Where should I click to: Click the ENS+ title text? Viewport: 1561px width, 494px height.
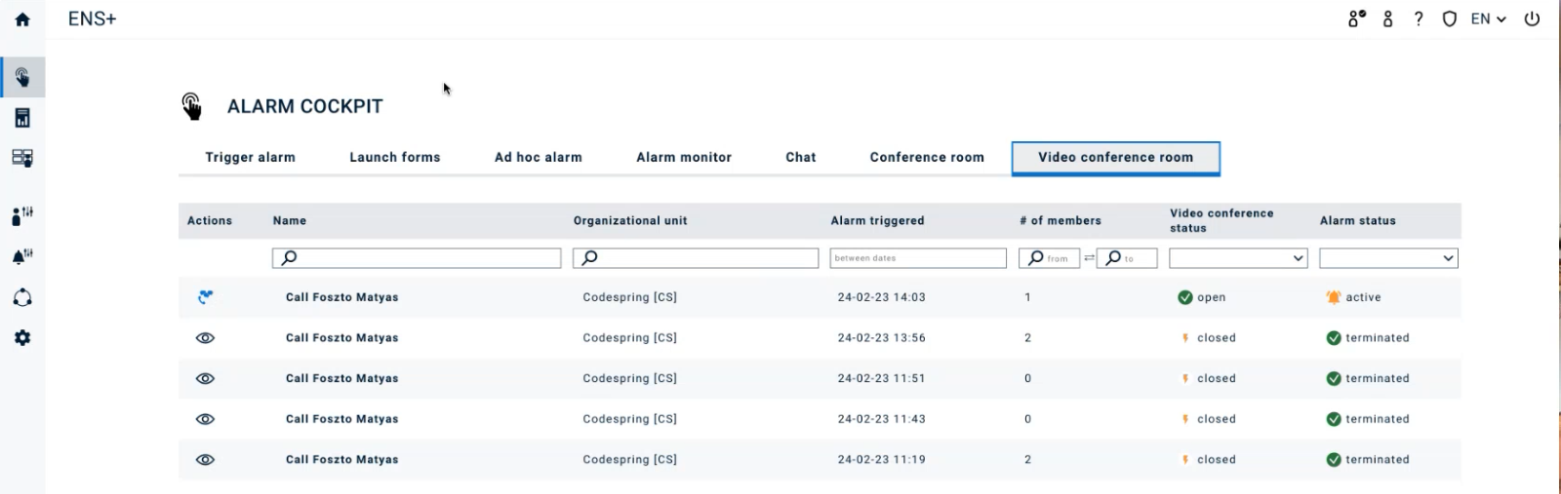[93, 19]
